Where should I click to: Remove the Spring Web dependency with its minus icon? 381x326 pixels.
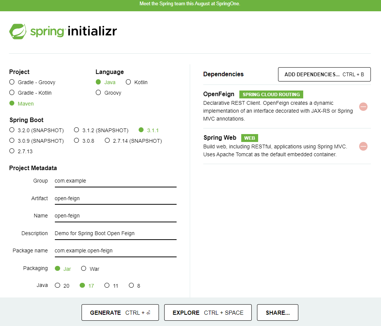pyautogui.click(x=363, y=146)
